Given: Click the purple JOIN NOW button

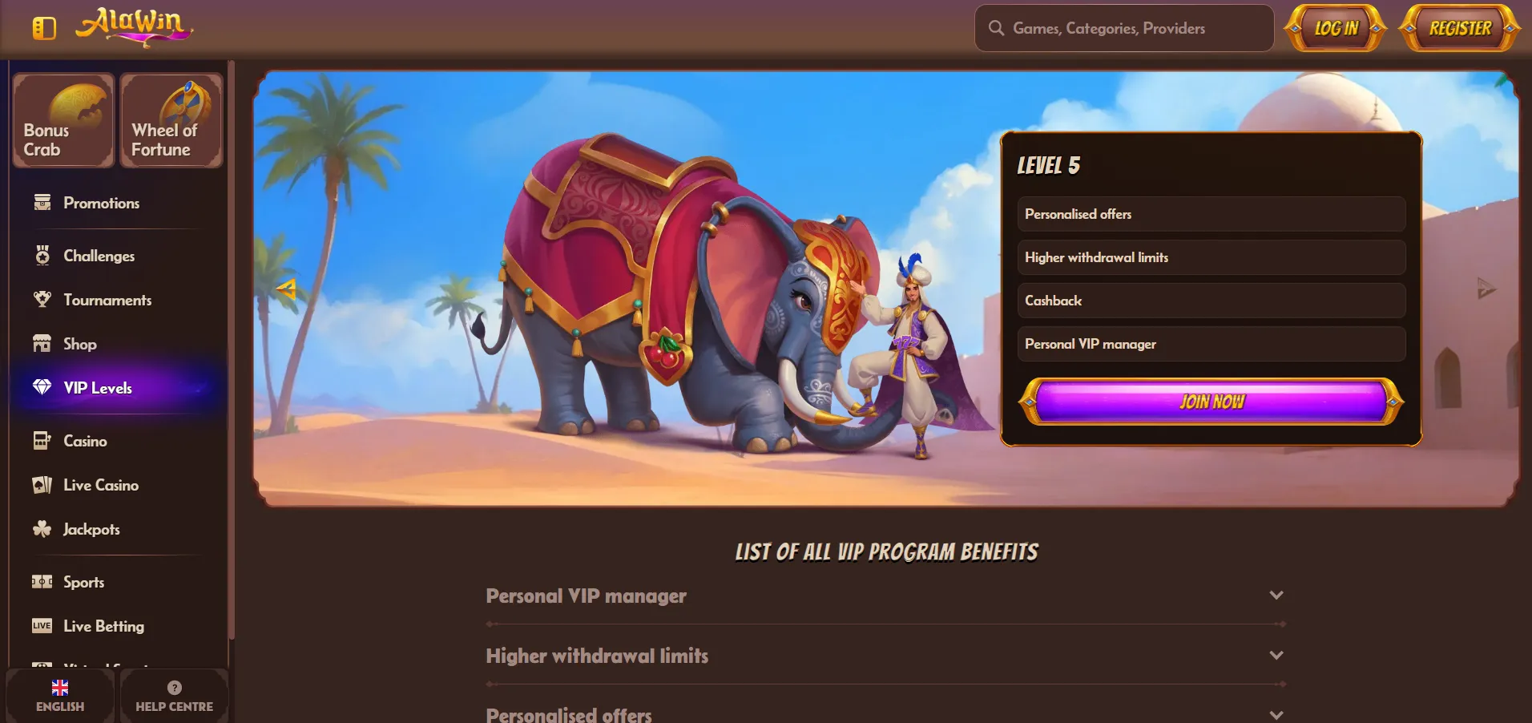Looking at the screenshot, I should click(1211, 402).
